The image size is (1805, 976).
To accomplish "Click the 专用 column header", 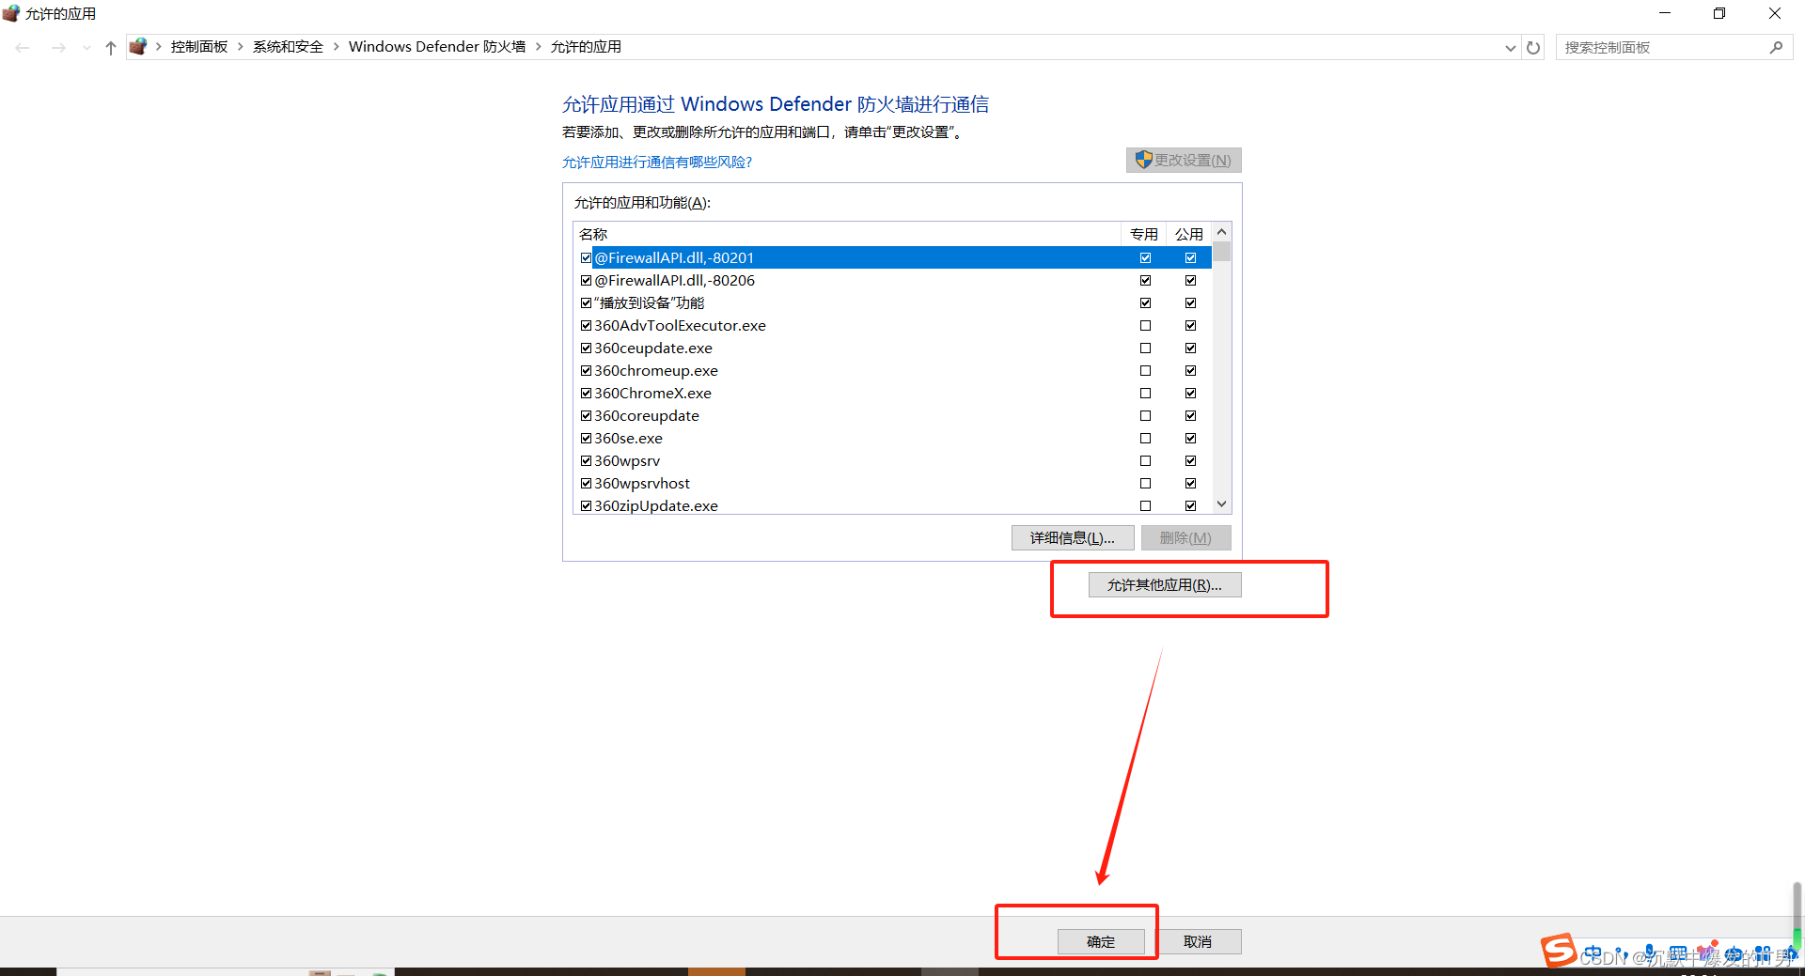I will (x=1144, y=234).
